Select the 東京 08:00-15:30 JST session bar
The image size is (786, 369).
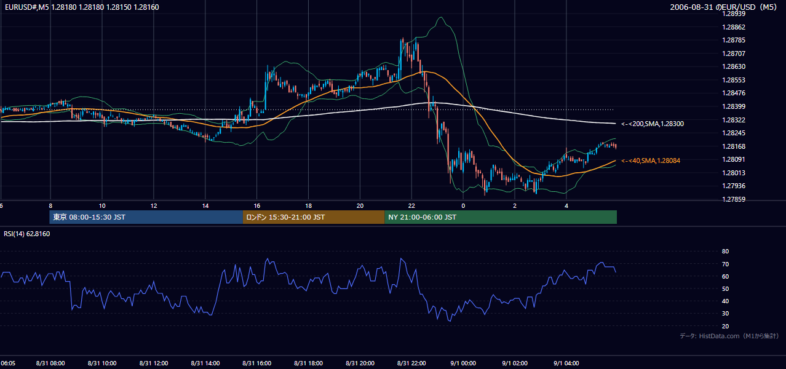click(146, 217)
